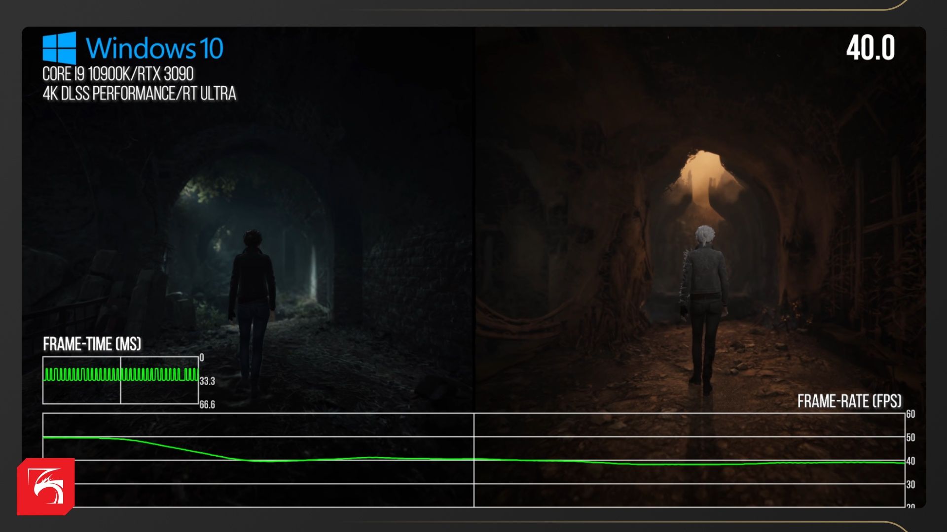Click the FRAME-RATE (FPS) heading

849,401
